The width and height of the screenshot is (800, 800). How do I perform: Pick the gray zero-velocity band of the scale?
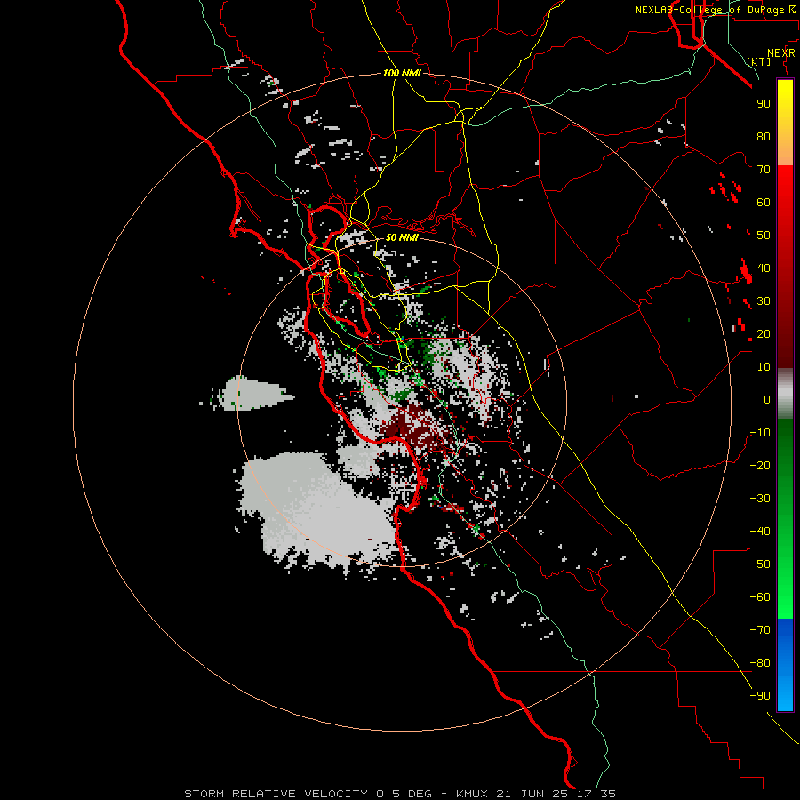(785, 393)
